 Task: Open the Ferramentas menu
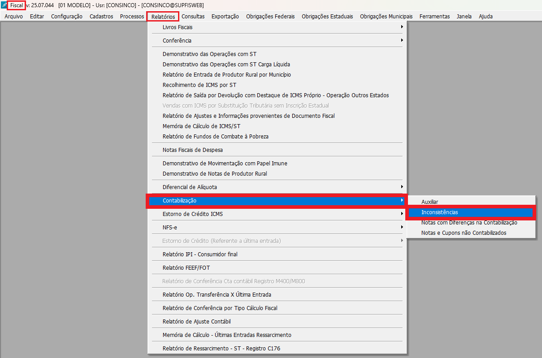434,17
